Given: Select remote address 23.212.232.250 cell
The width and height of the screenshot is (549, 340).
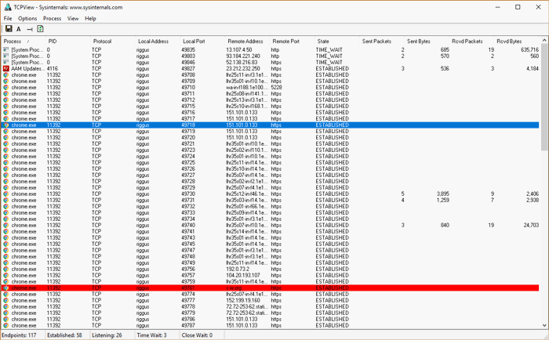Looking at the screenshot, I should pos(243,69).
